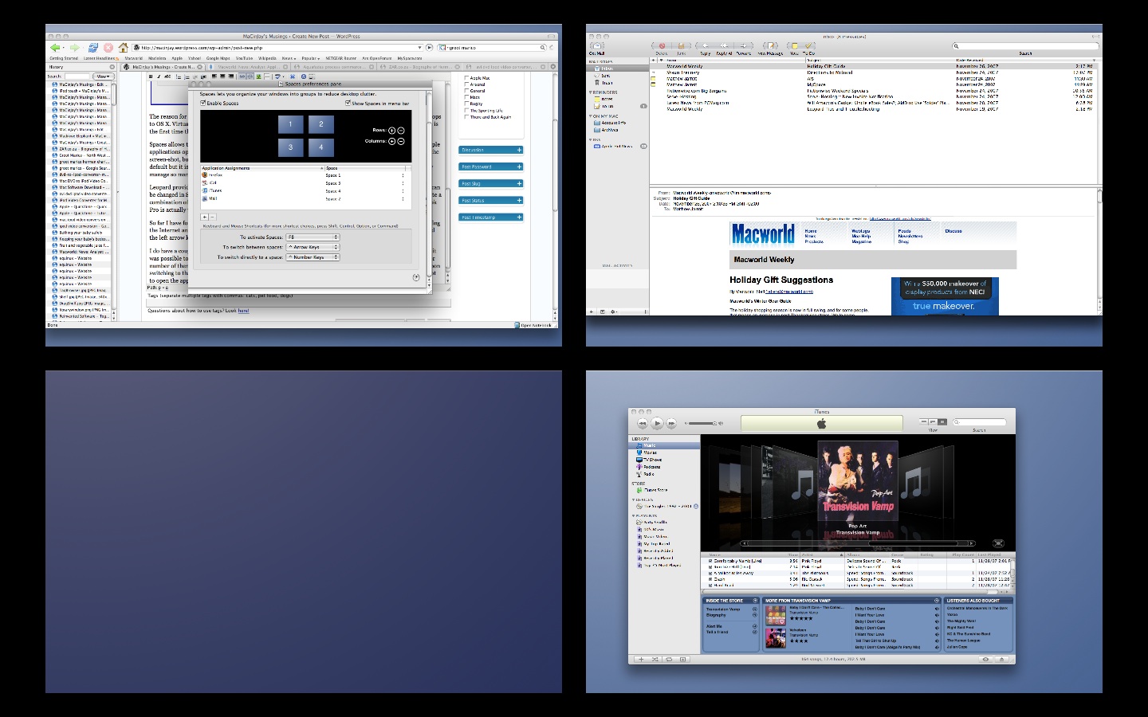Image resolution: width=1148 pixels, height=717 pixels.
Task: Skip to next track in iTunes
Action: (x=671, y=423)
